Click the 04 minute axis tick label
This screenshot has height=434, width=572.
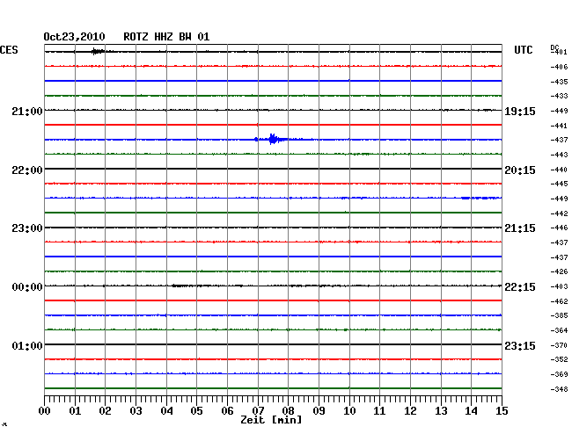coord(166,411)
